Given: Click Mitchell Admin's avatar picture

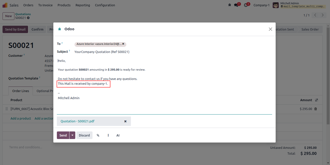Looking at the screenshot, I should coord(275,5).
